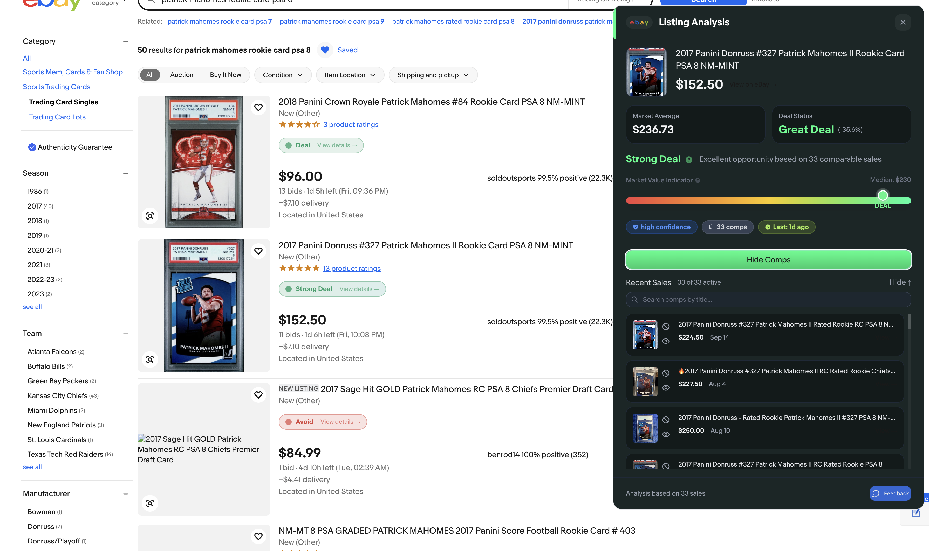Screen dimensions: 929x551
Task: Open the Item Location dropdown
Action: click(x=350, y=75)
